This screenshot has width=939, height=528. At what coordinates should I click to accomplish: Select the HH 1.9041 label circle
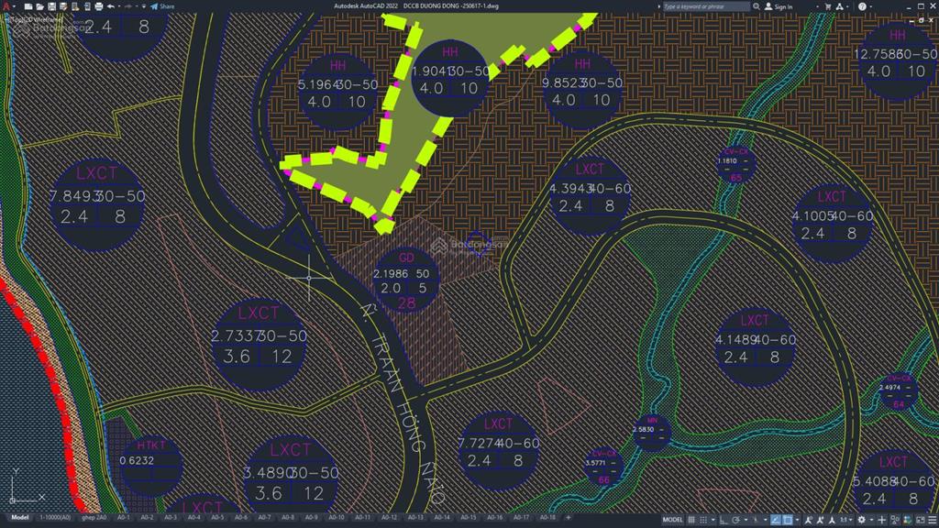pos(449,78)
